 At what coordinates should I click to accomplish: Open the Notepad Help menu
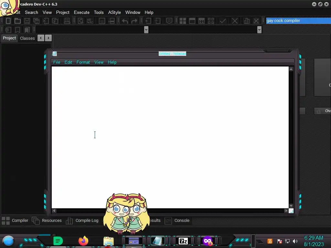click(x=112, y=62)
